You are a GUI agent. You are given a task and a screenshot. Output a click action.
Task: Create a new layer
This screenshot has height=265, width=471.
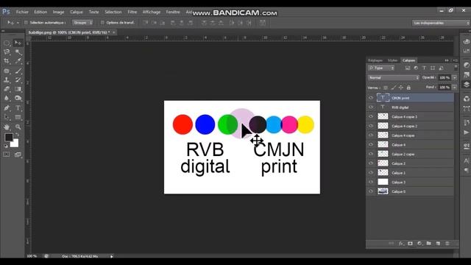point(438,244)
